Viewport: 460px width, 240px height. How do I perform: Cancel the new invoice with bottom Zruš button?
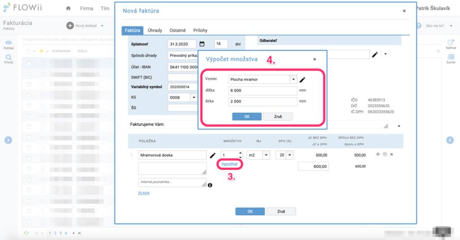[281, 212]
